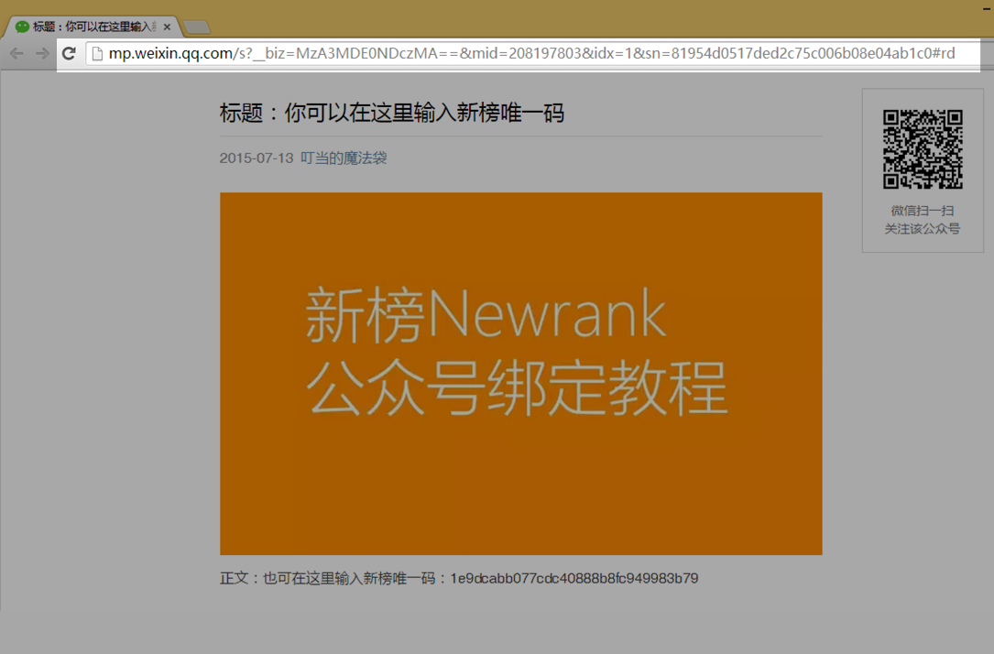Click the 关注该公众号 caption text
The image size is (994, 654).
pyautogui.click(x=923, y=229)
